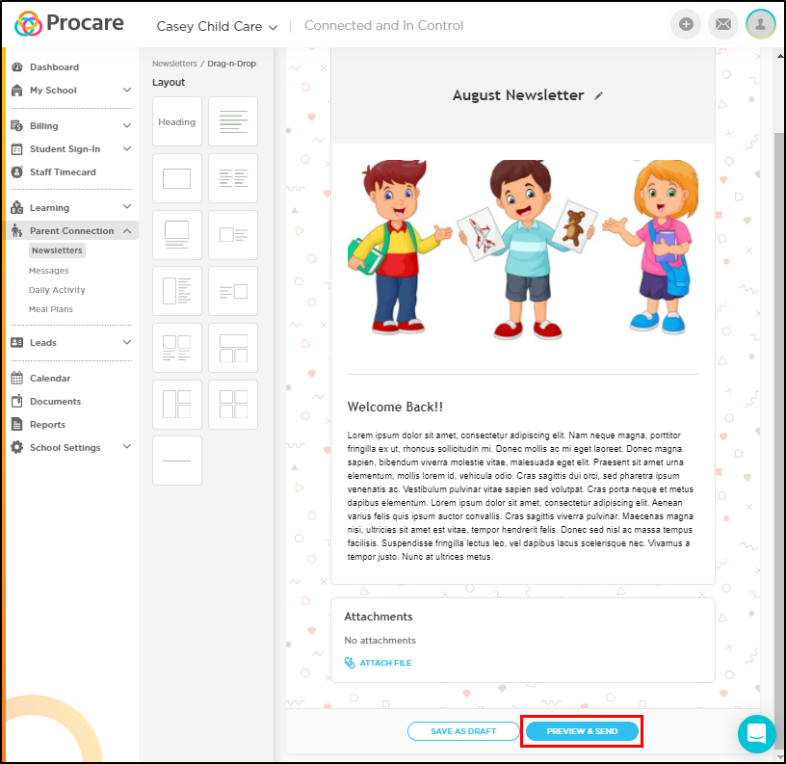Open the Reports menu item

[x=47, y=424]
